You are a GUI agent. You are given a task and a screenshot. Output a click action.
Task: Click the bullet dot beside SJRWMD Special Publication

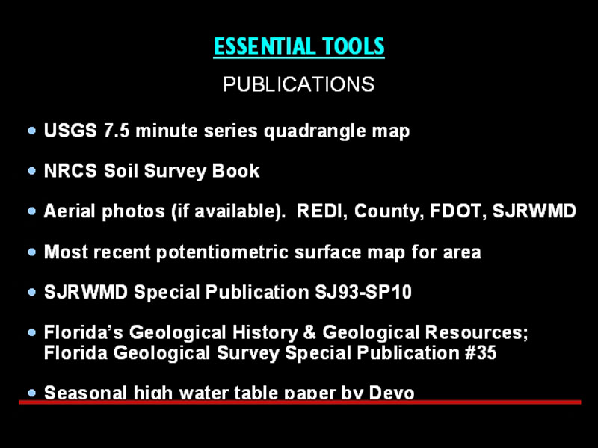pos(31,293)
